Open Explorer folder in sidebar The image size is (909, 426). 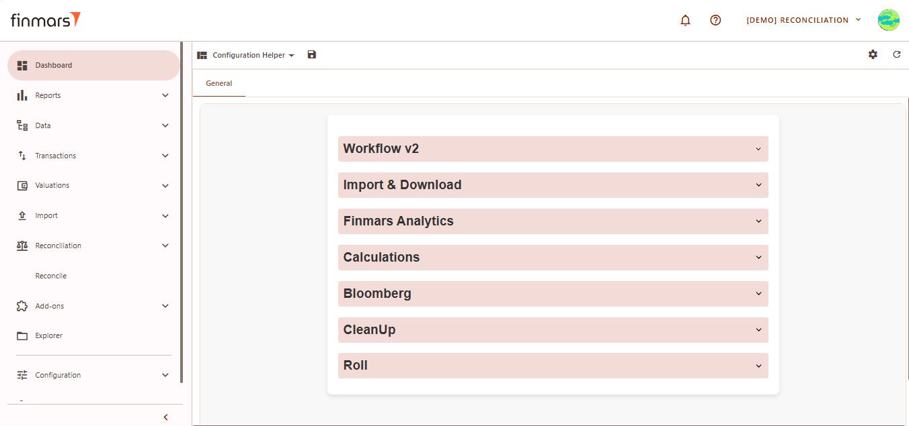tap(48, 335)
